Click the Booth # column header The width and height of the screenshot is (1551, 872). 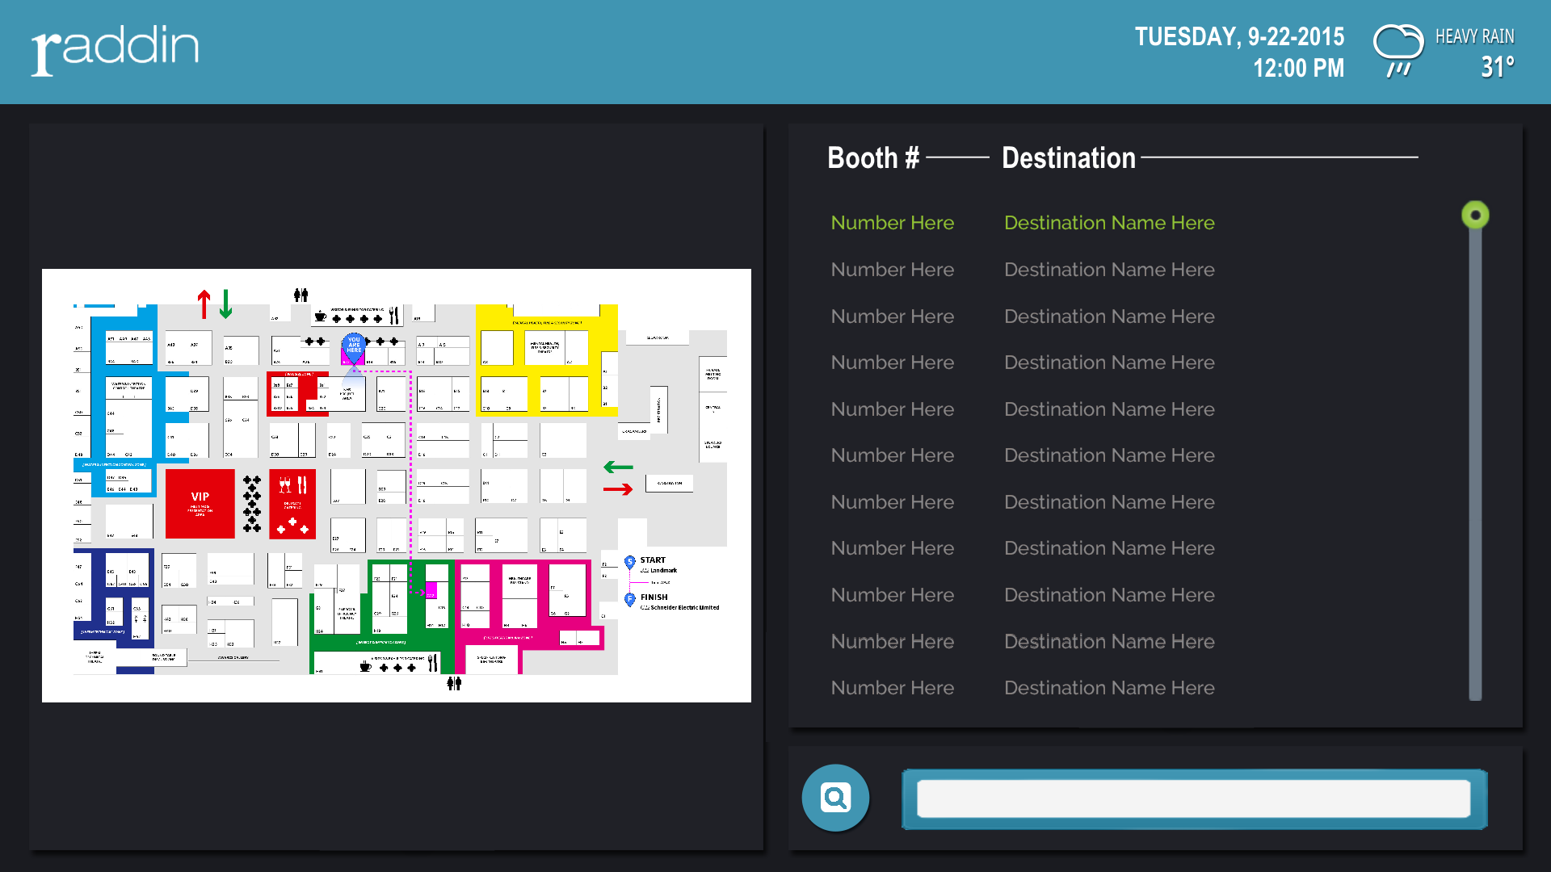tap(872, 158)
